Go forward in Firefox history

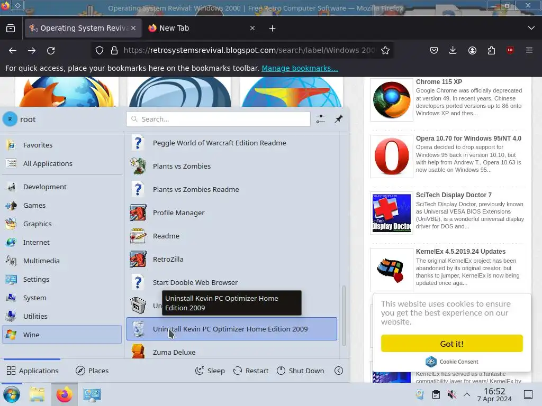coord(32,50)
